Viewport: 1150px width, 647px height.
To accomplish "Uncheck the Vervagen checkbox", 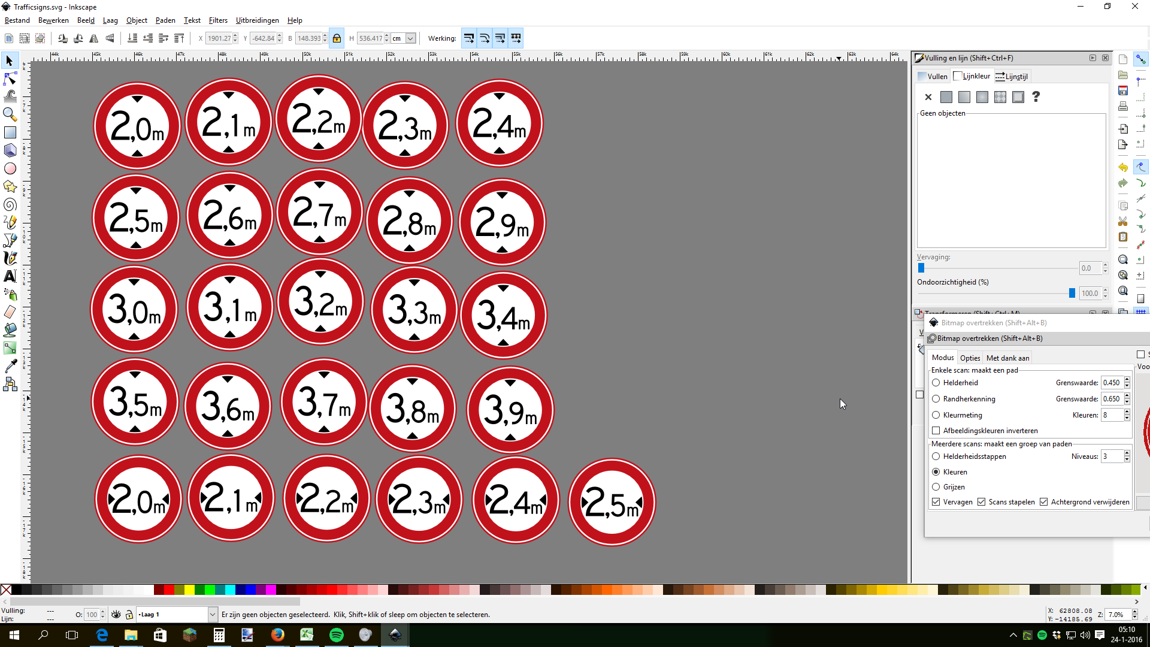I will pyautogui.click(x=936, y=502).
